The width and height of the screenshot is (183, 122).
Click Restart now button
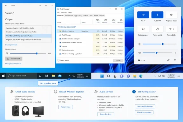pos(65,107)
